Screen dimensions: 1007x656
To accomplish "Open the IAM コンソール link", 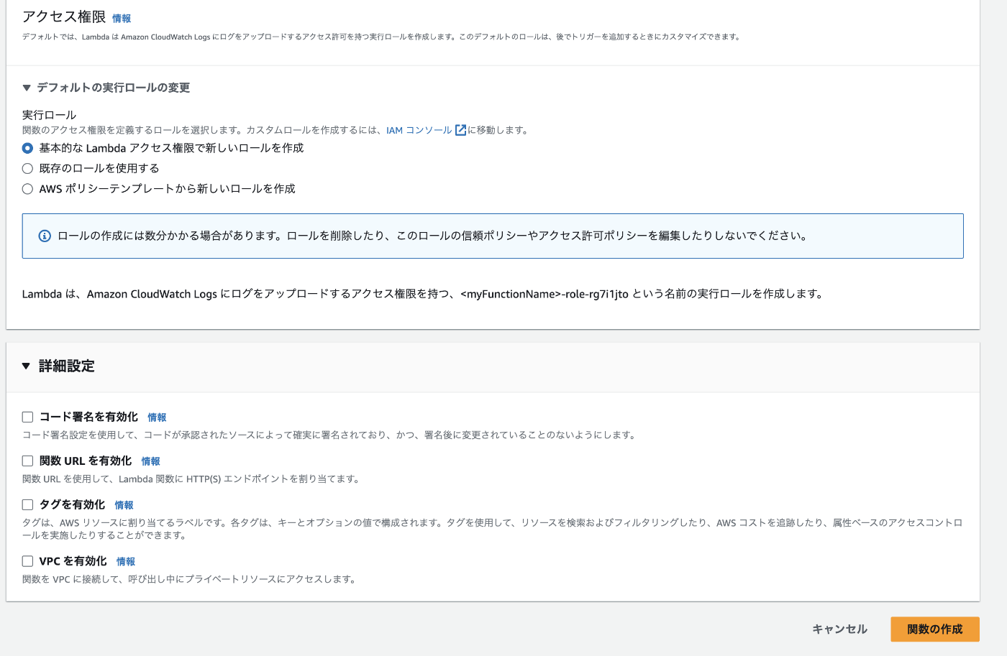I will [419, 130].
